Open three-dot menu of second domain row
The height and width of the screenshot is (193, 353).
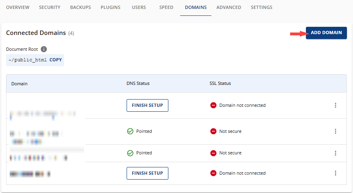(336, 131)
